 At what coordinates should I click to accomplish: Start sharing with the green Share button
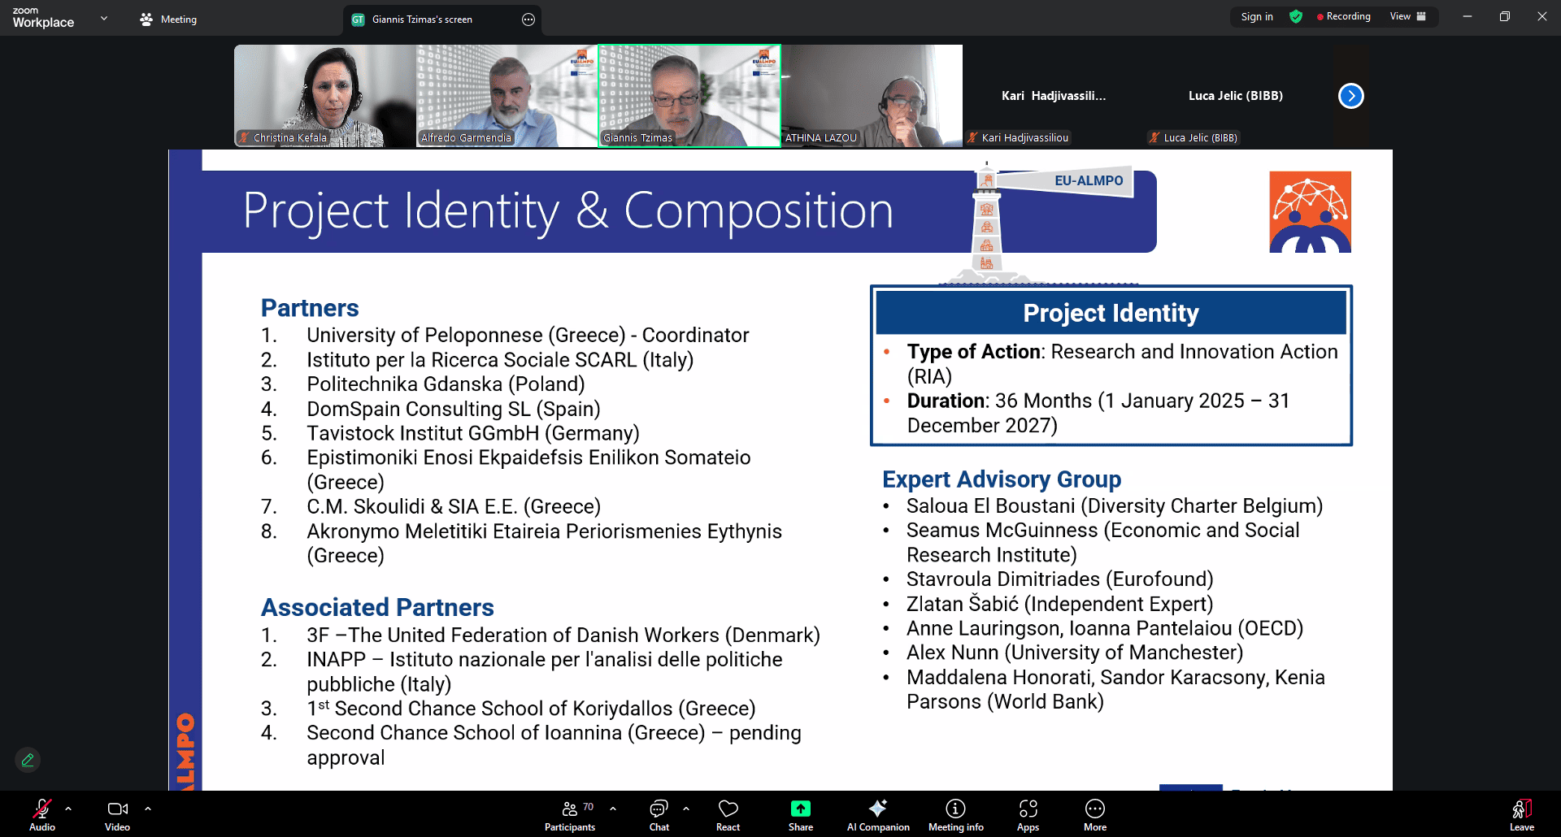click(x=800, y=814)
